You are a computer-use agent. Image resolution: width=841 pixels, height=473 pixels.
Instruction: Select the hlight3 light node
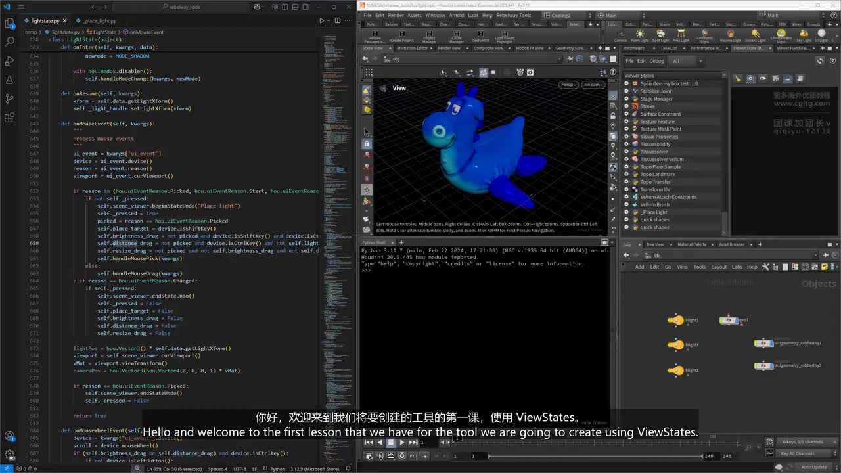pos(675,344)
